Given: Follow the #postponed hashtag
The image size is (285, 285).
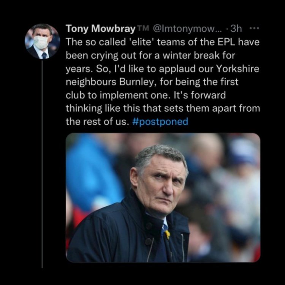Looking at the screenshot, I should [x=160, y=122].
